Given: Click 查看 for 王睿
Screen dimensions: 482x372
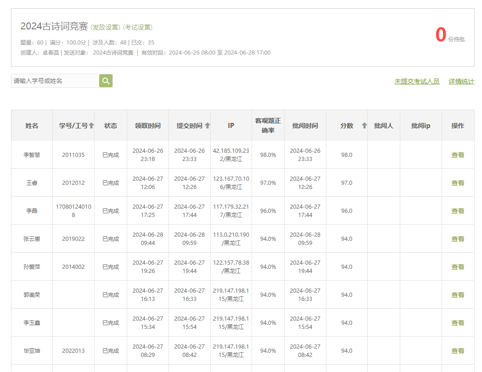Looking at the screenshot, I should pos(458,183).
